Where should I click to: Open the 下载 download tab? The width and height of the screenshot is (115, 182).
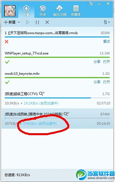(26, 11)
